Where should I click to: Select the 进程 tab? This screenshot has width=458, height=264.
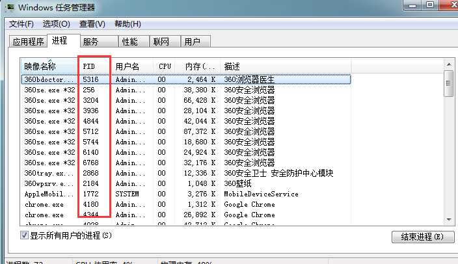pos(64,40)
